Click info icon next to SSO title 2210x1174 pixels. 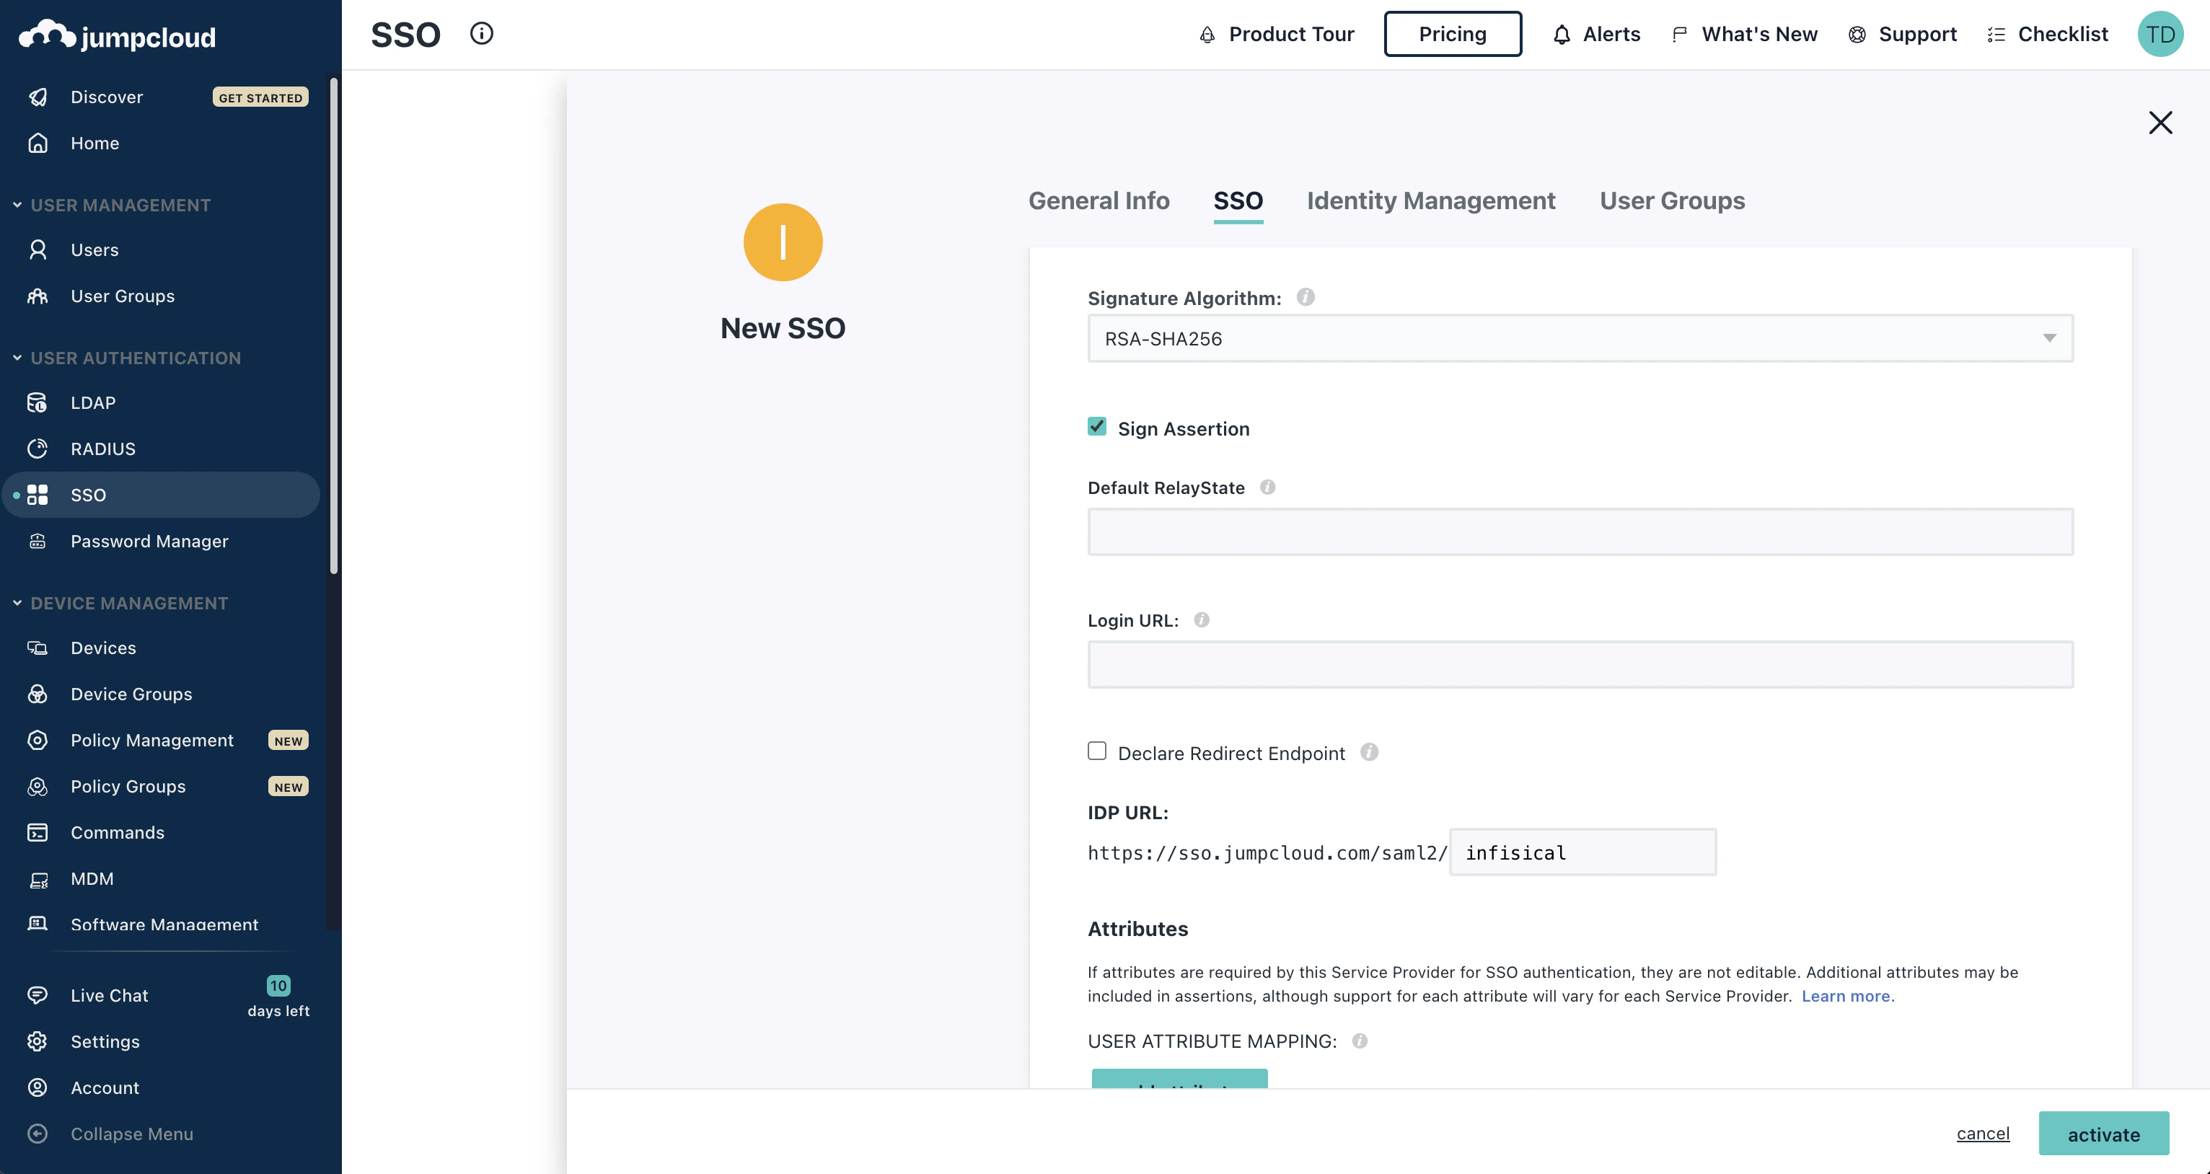pos(481,35)
